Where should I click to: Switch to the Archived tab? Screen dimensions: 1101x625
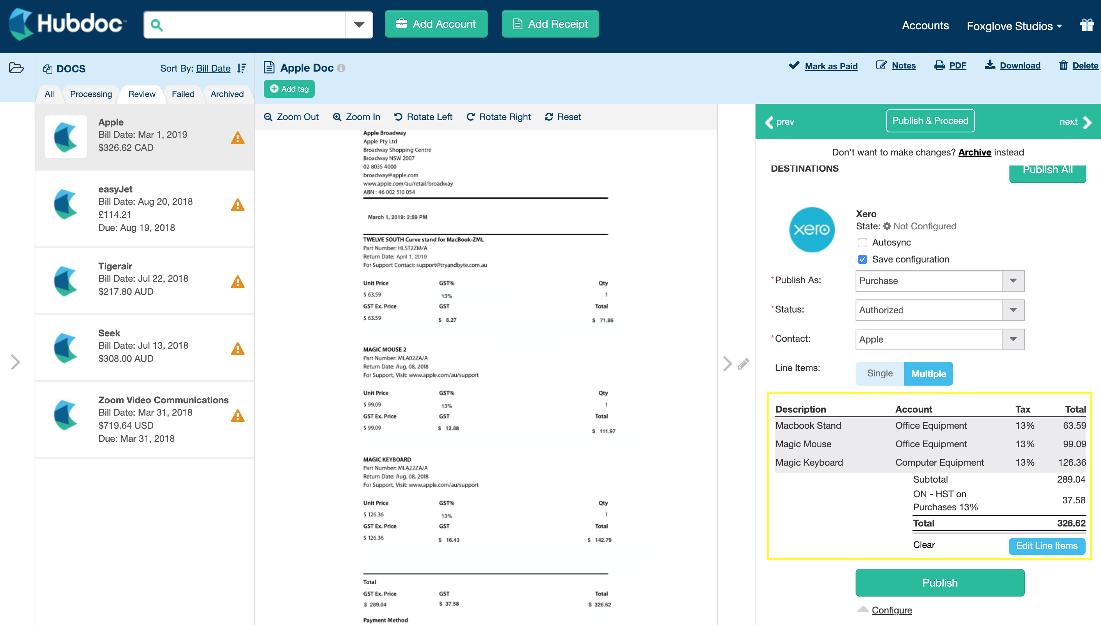click(227, 94)
